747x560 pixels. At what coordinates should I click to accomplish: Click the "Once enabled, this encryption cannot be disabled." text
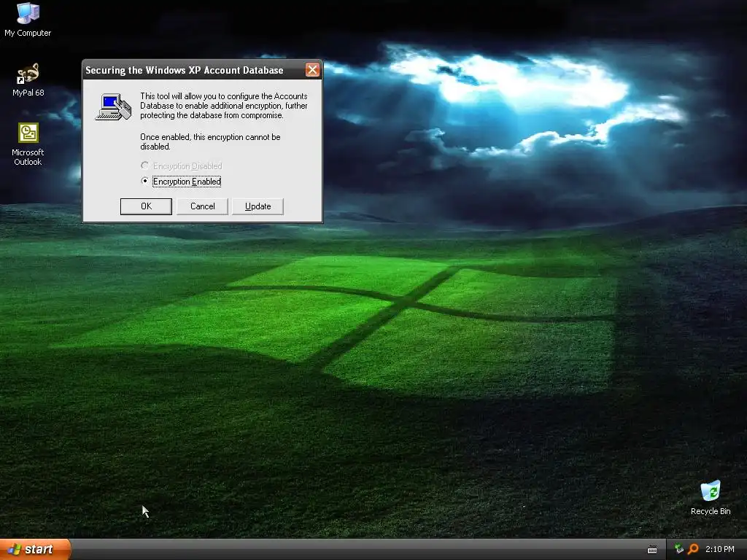click(210, 141)
